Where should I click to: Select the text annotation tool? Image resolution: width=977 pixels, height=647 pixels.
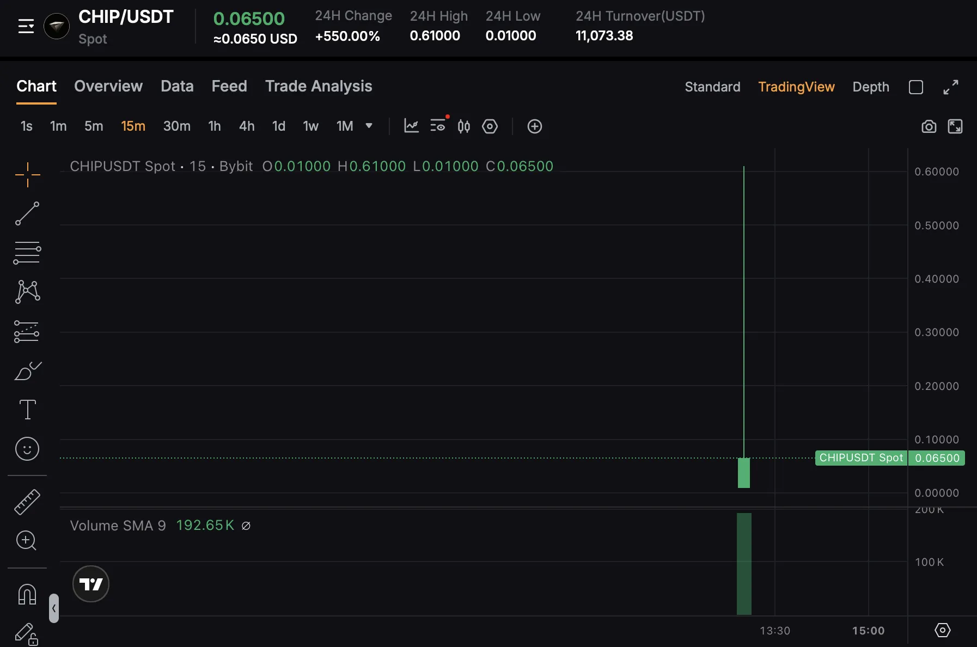(27, 410)
